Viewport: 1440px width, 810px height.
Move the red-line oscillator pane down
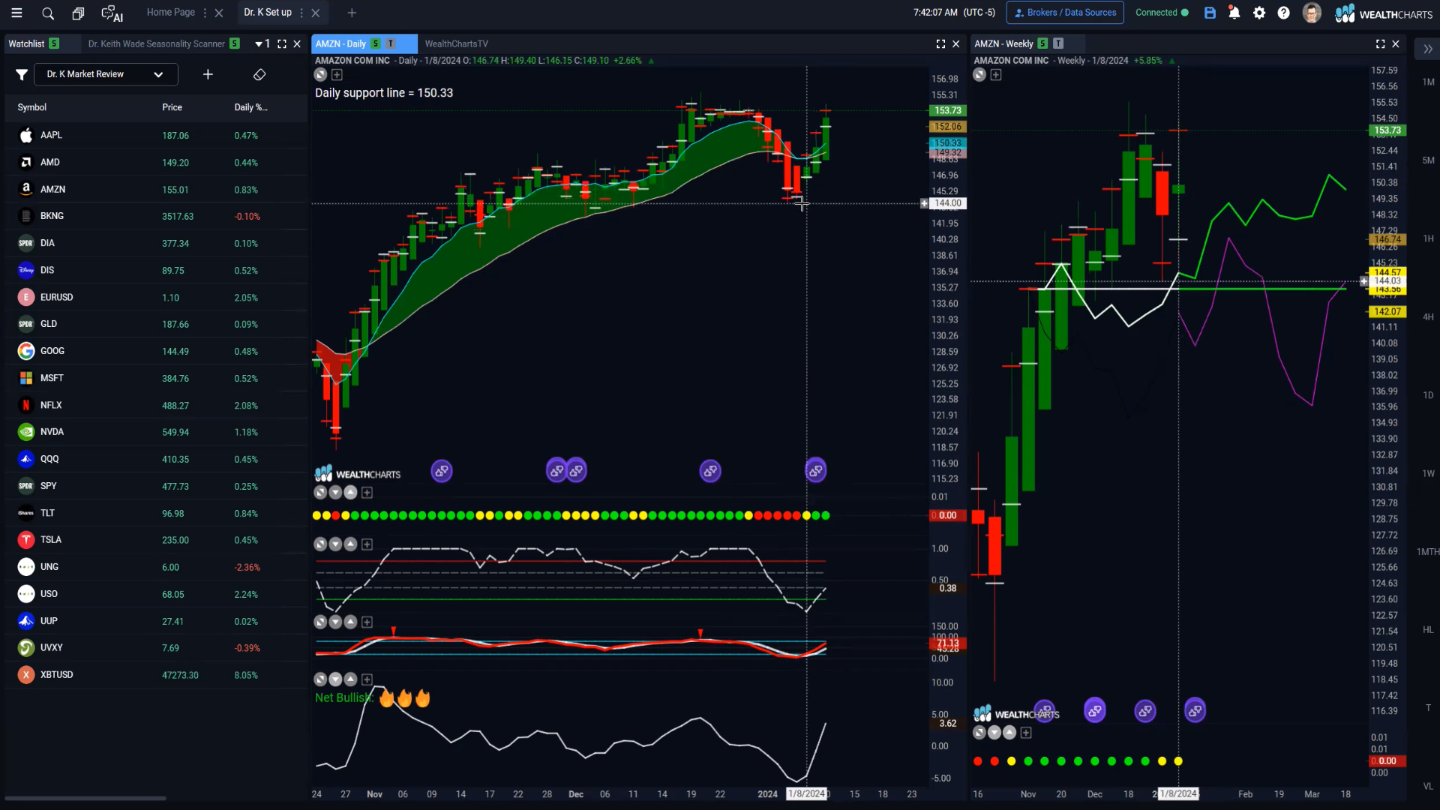click(x=335, y=622)
